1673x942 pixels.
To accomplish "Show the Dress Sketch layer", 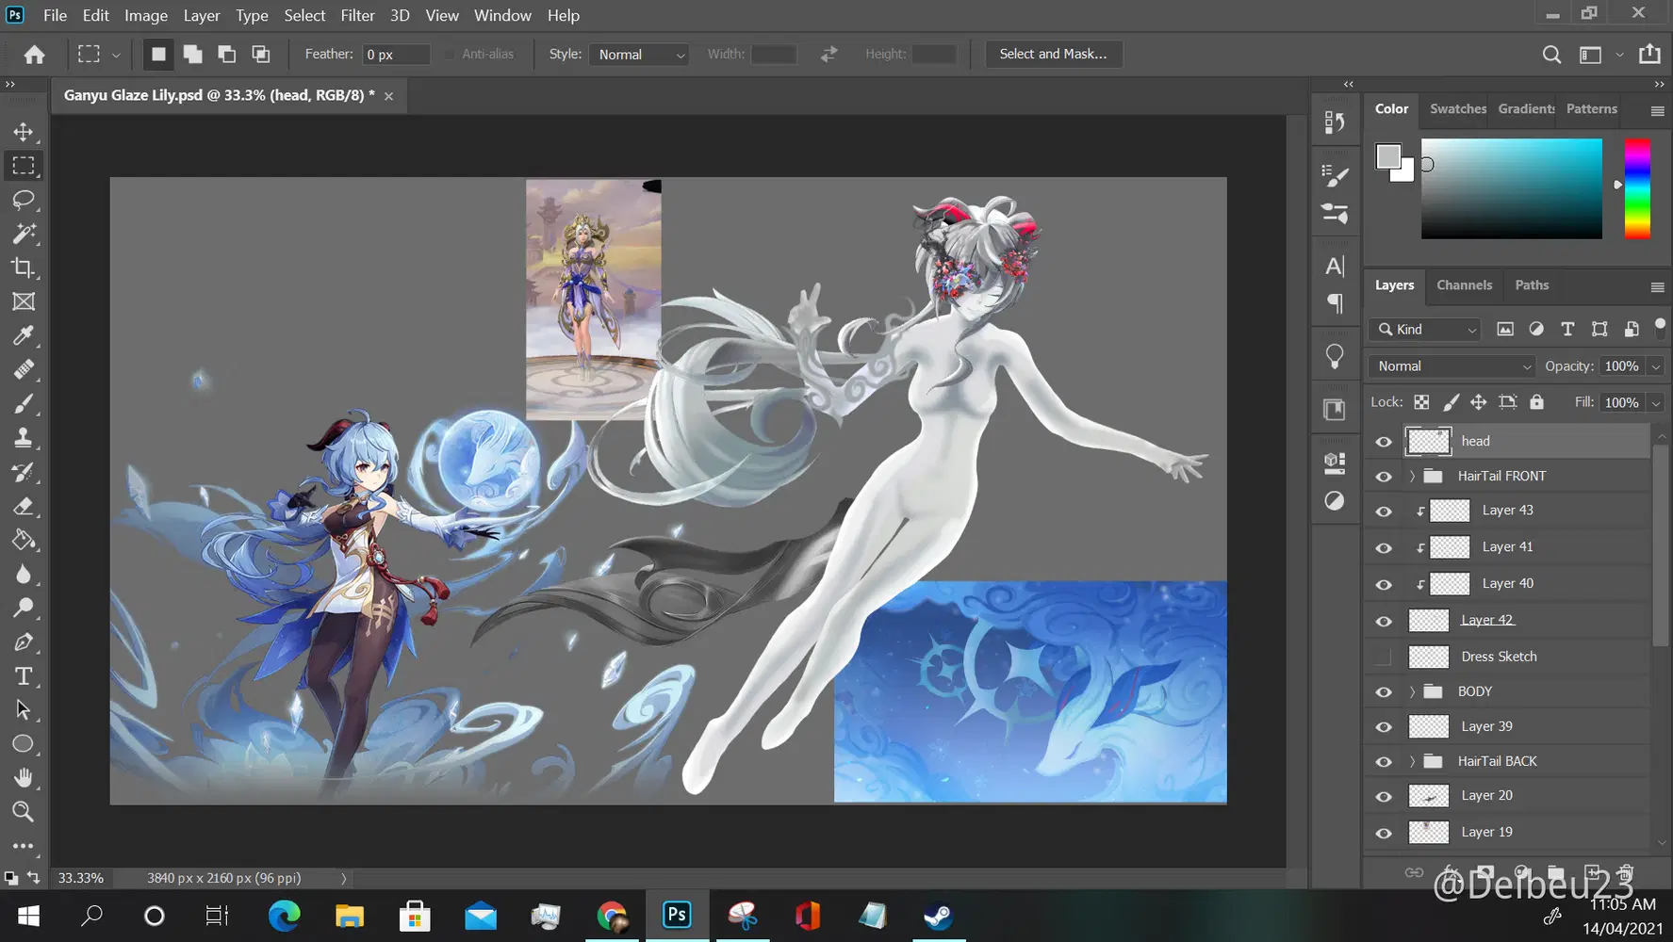I will tap(1384, 658).
